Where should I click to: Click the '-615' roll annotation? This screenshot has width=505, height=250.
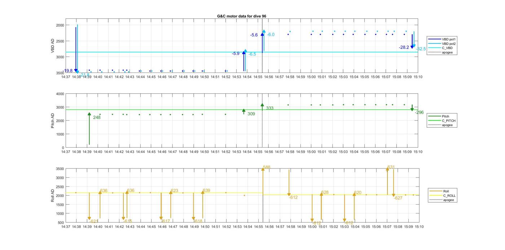128,221
